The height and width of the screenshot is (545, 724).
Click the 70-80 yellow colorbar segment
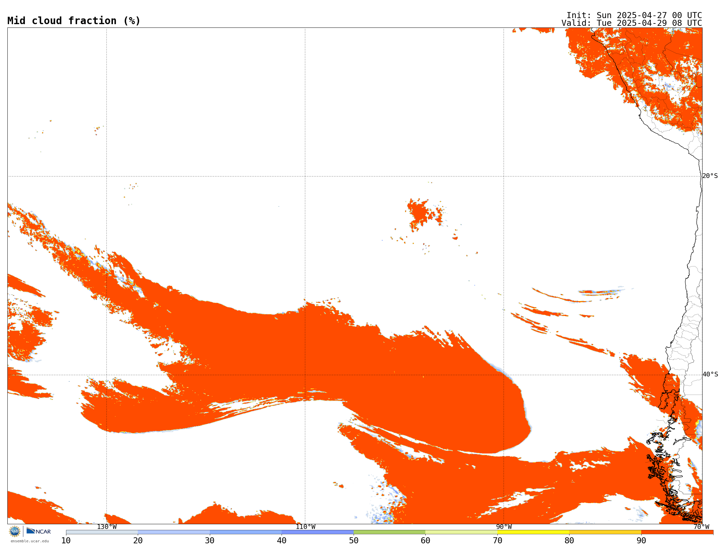[x=533, y=532]
